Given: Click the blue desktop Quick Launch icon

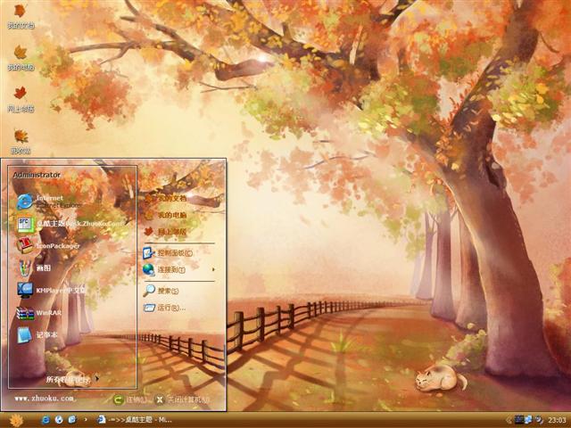Looking at the screenshot, I should 72,420.
